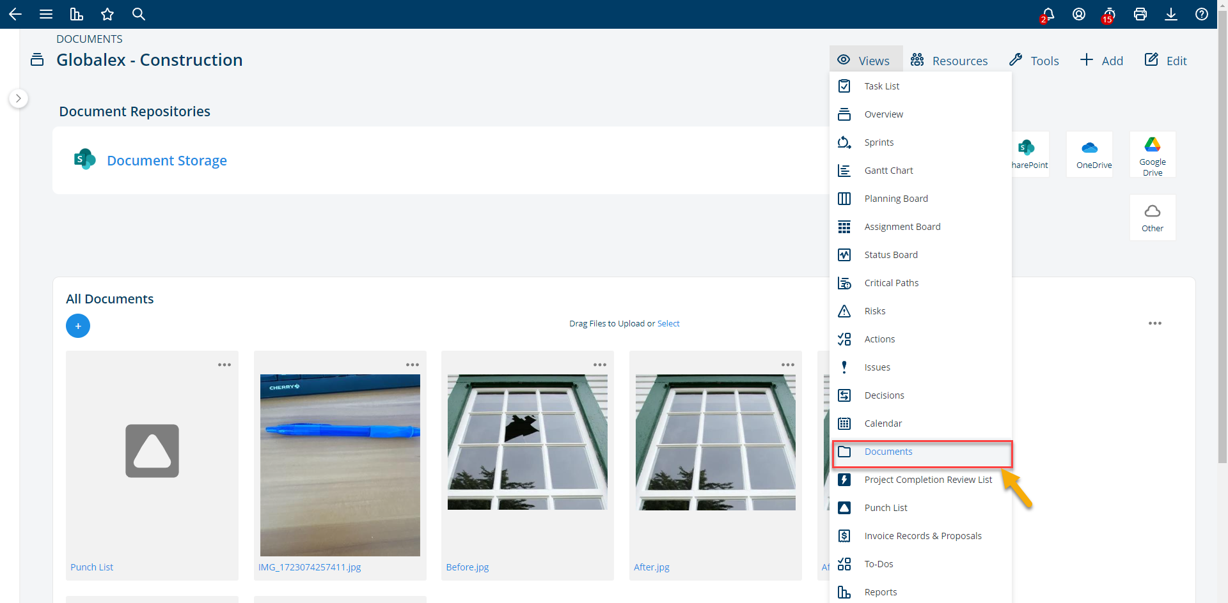Image resolution: width=1228 pixels, height=603 pixels.
Task: Click the download icon in the top bar
Action: (x=1171, y=14)
